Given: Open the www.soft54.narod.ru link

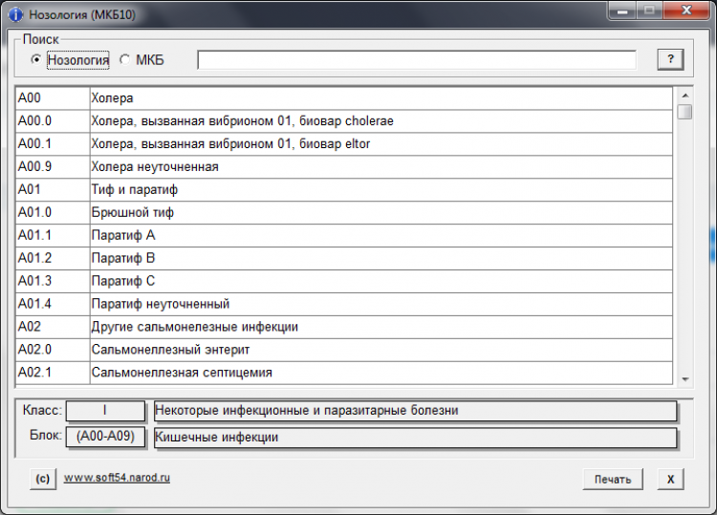Looking at the screenshot, I should tap(117, 478).
